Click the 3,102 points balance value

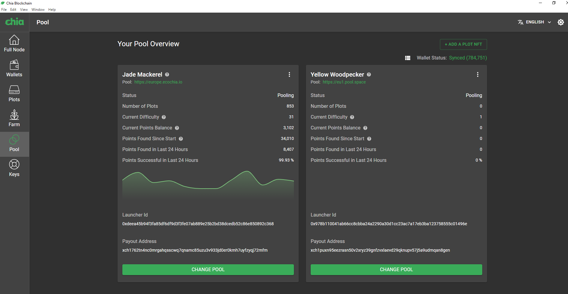pos(288,128)
